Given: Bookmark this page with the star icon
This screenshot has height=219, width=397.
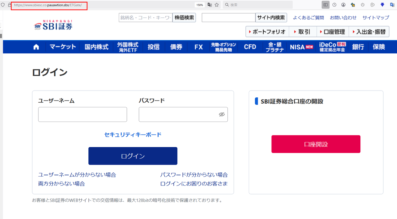Looking at the screenshot, I should click(x=217, y=5).
